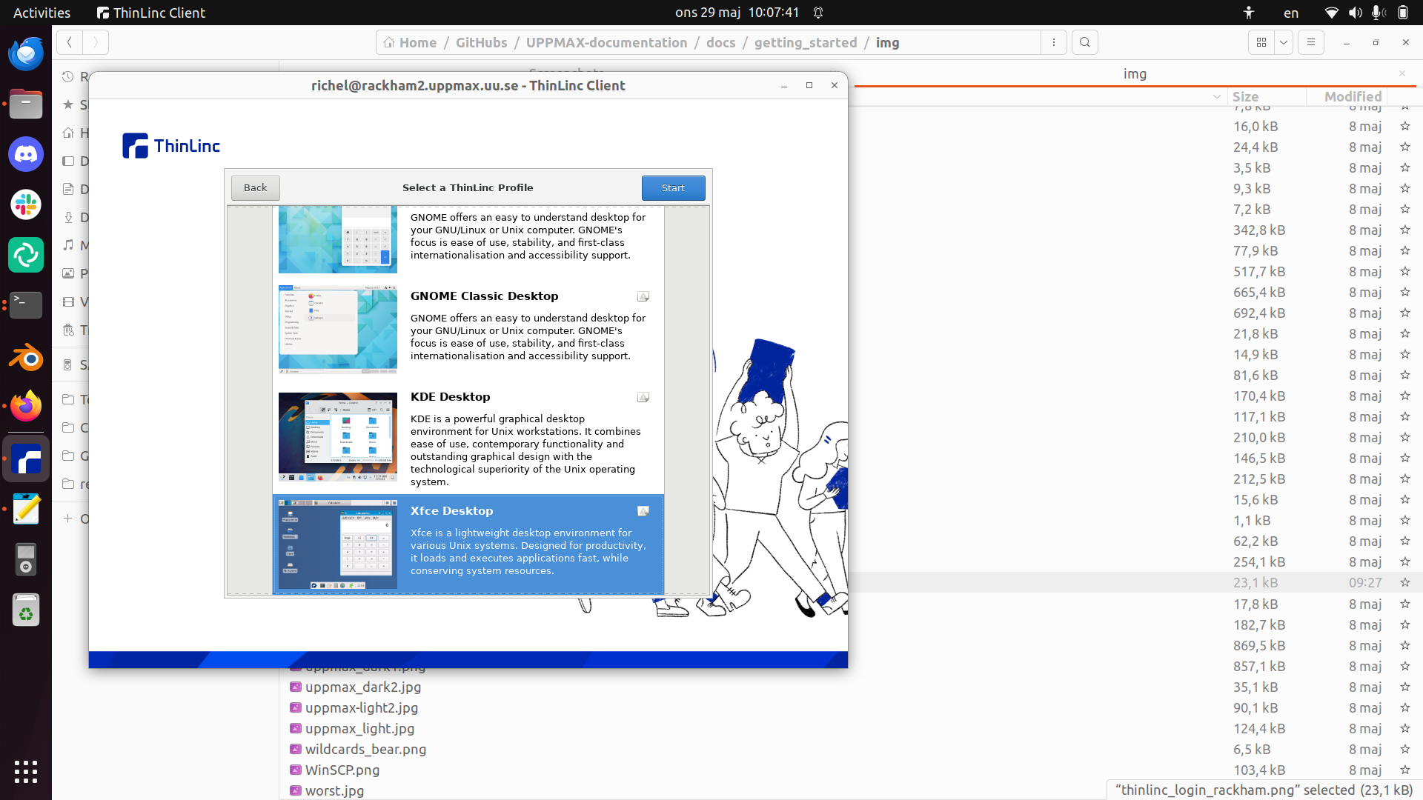This screenshot has height=800, width=1423.
Task: Click the small icon beside Xfce Desktop
Action: pos(643,511)
